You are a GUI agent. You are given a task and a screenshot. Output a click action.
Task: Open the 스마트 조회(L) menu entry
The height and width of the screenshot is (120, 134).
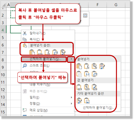[x=39, y=66]
